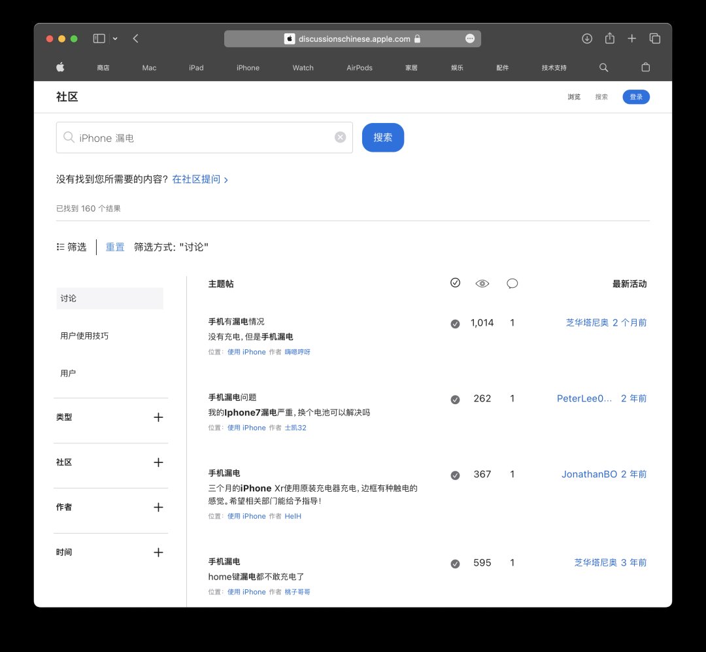
Task: Click the solved checkmark column header icon
Action: (455, 283)
